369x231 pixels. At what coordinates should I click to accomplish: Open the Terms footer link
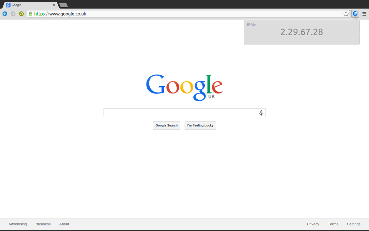click(333, 224)
